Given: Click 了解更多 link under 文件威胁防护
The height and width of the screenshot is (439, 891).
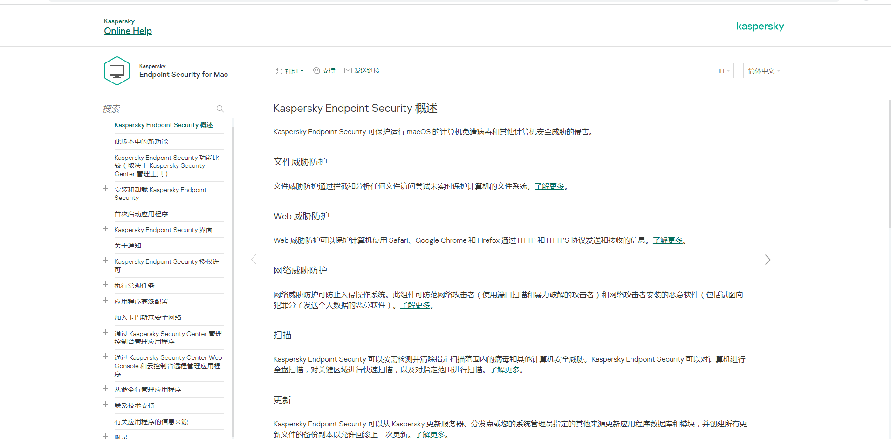Looking at the screenshot, I should coord(549,186).
